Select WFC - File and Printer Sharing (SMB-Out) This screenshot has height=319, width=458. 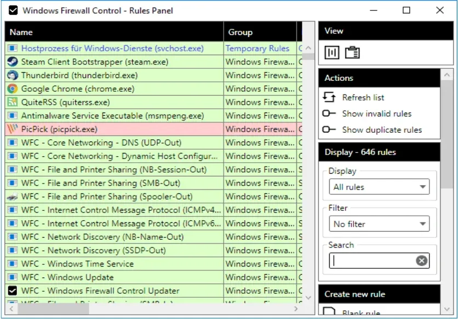coord(153,183)
